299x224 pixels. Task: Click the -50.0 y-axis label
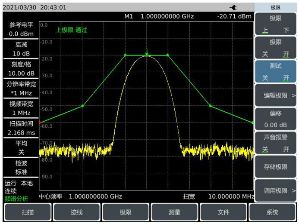tap(46, 109)
